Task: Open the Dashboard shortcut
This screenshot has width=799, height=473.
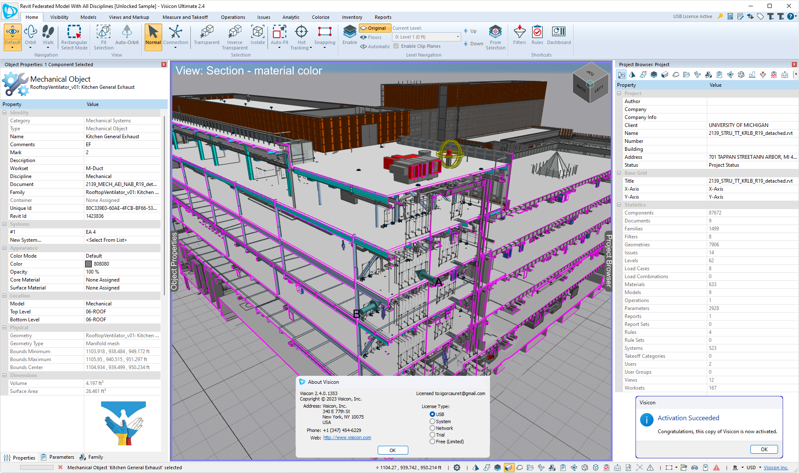Action: (x=559, y=35)
